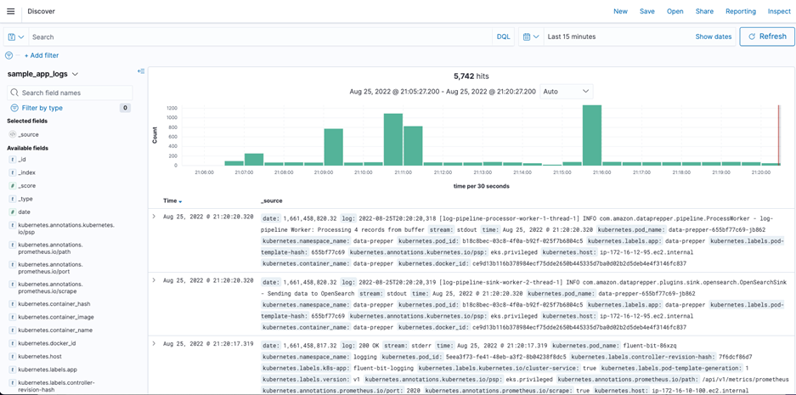
Task: Refresh the results
Action: click(767, 37)
